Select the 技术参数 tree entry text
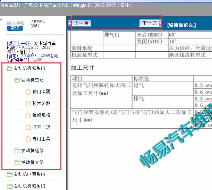The width and height of the screenshot is (212, 190). [x=41, y=103]
